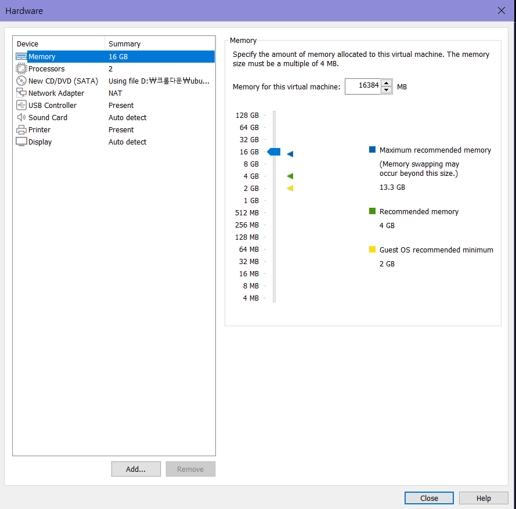Click the USB Controller icon
The height and width of the screenshot is (509, 516).
[21, 105]
